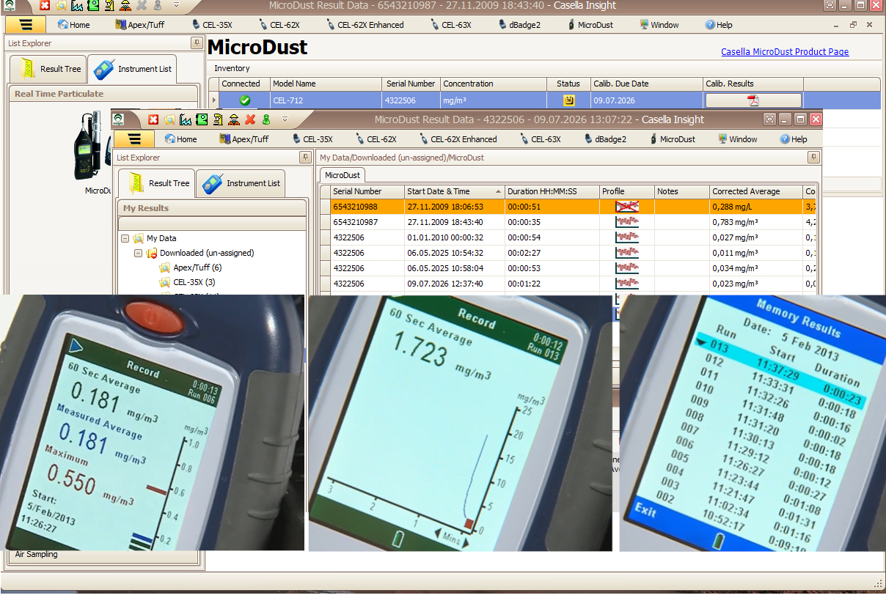
Task: Open profile icon for 09.07.2026 12:37:40 row
Action: [627, 284]
